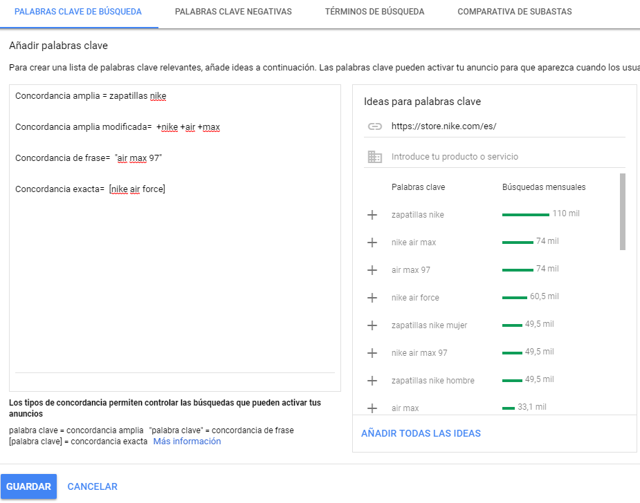The image size is (640, 503).
Task: Click the link icon beside store URL
Action: [x=375, y=126]
